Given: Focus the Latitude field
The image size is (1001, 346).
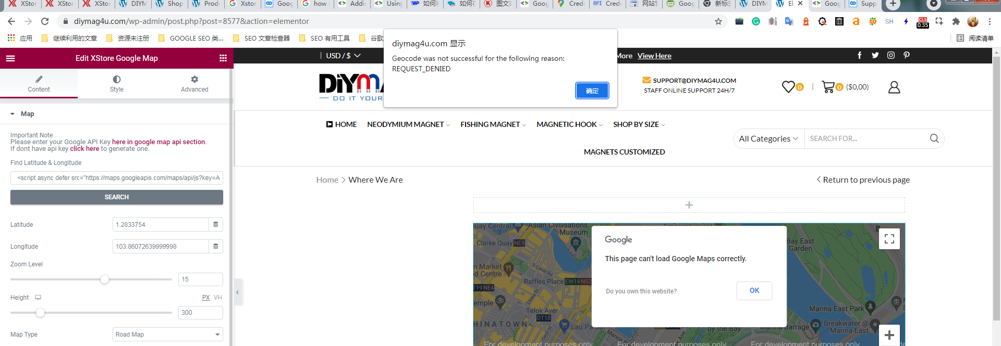Looking at the screenshot, I should pos(161,225).
